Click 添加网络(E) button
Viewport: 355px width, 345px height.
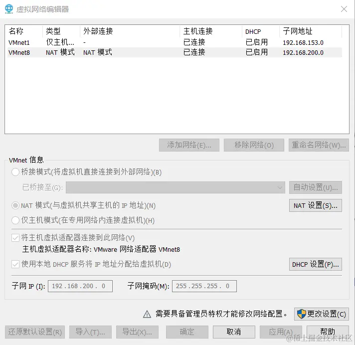pos(189,145)
